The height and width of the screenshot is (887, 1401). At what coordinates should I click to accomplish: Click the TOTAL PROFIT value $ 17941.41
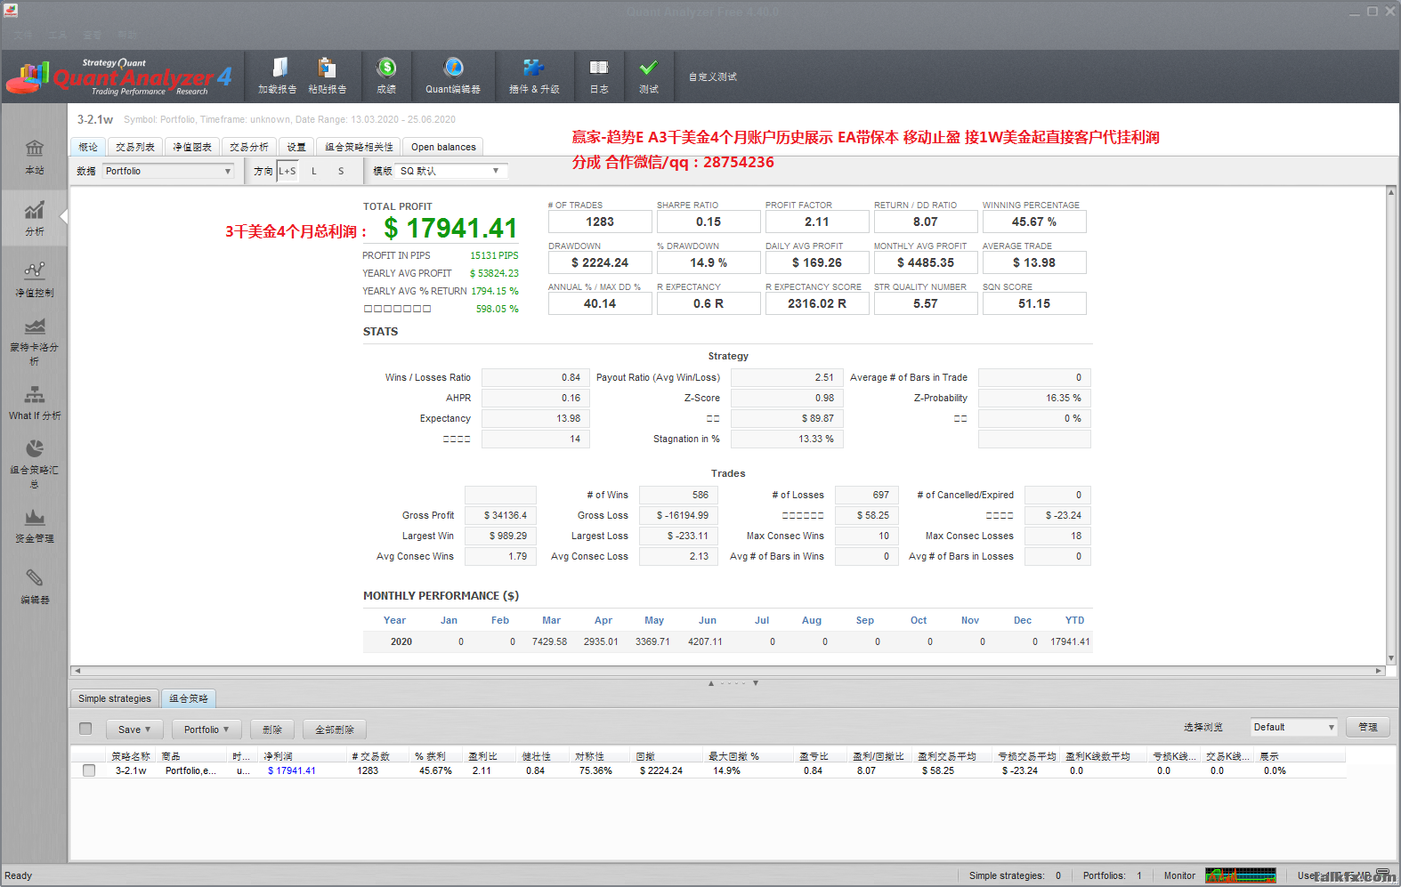point(450,229)
